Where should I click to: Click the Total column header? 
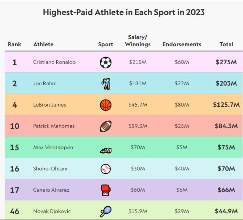tap(226, 44)
